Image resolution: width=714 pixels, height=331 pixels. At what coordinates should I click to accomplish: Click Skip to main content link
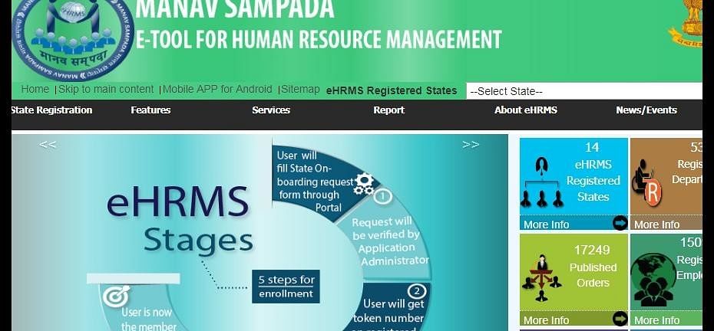coord(106,89)
